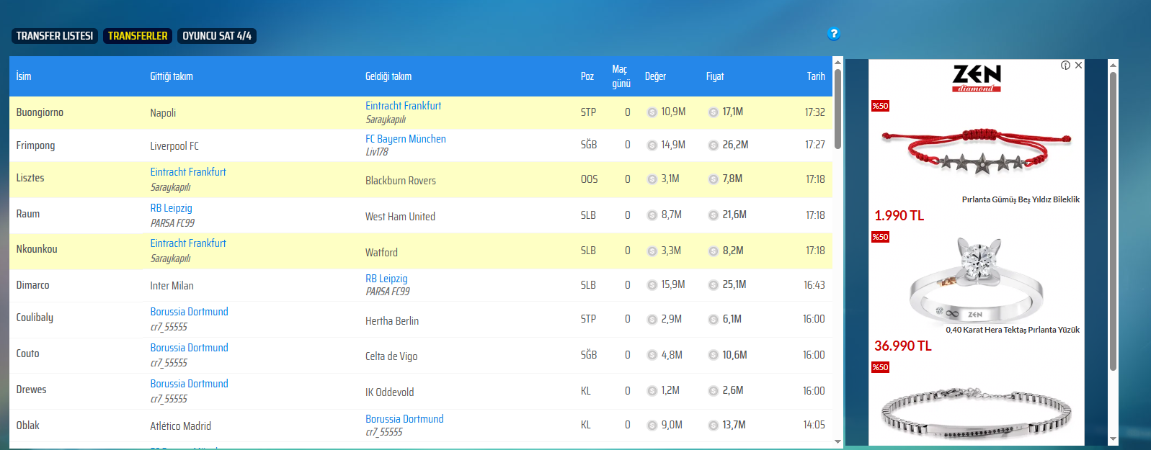View the Hera solitaire diamond ring image
The width and height of the screenshot is (1151, 450).
977,279
